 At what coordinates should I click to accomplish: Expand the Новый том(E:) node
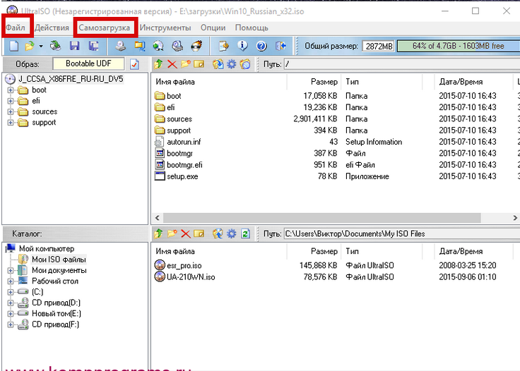point(11,314)
